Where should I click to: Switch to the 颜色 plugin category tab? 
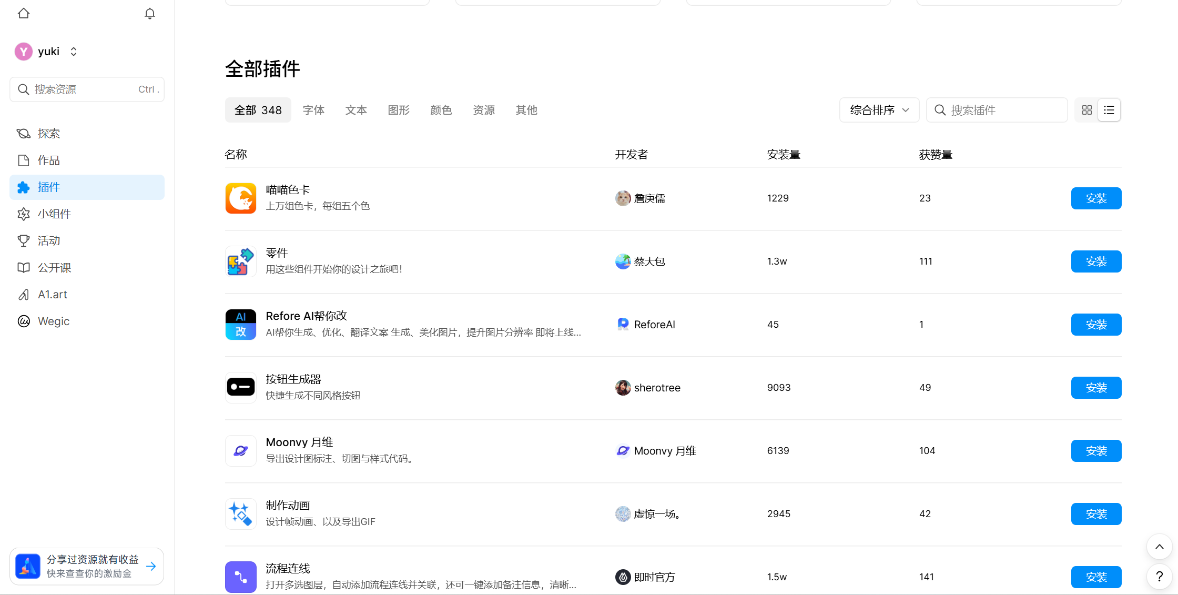pyautogui.click(x=441, y=110)
